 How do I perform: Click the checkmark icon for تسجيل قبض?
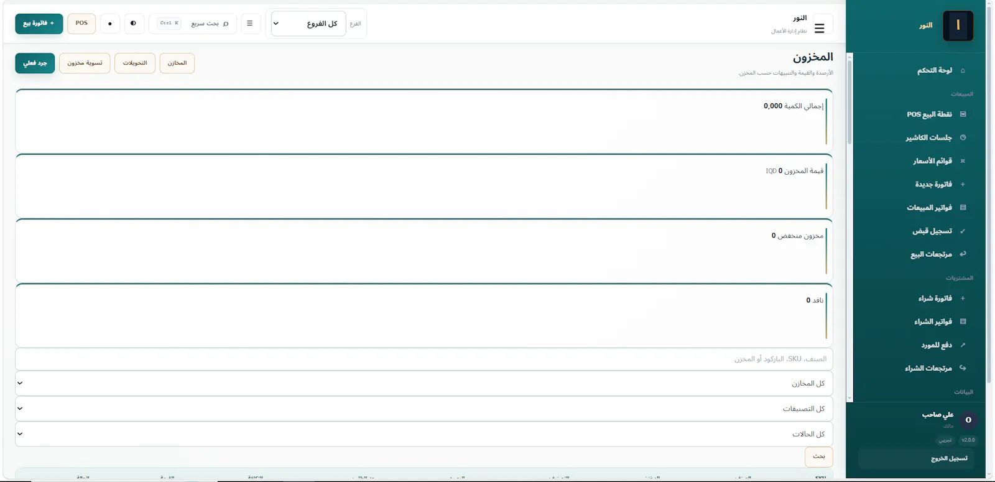[963, 231]
